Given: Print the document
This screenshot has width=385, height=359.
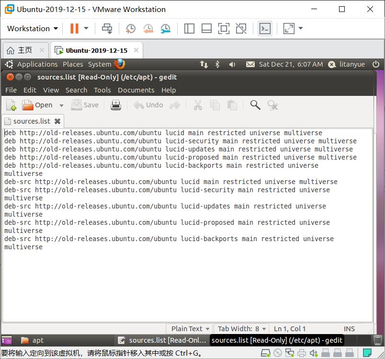Looking at the screenshot, I should (x=116, y=105).
